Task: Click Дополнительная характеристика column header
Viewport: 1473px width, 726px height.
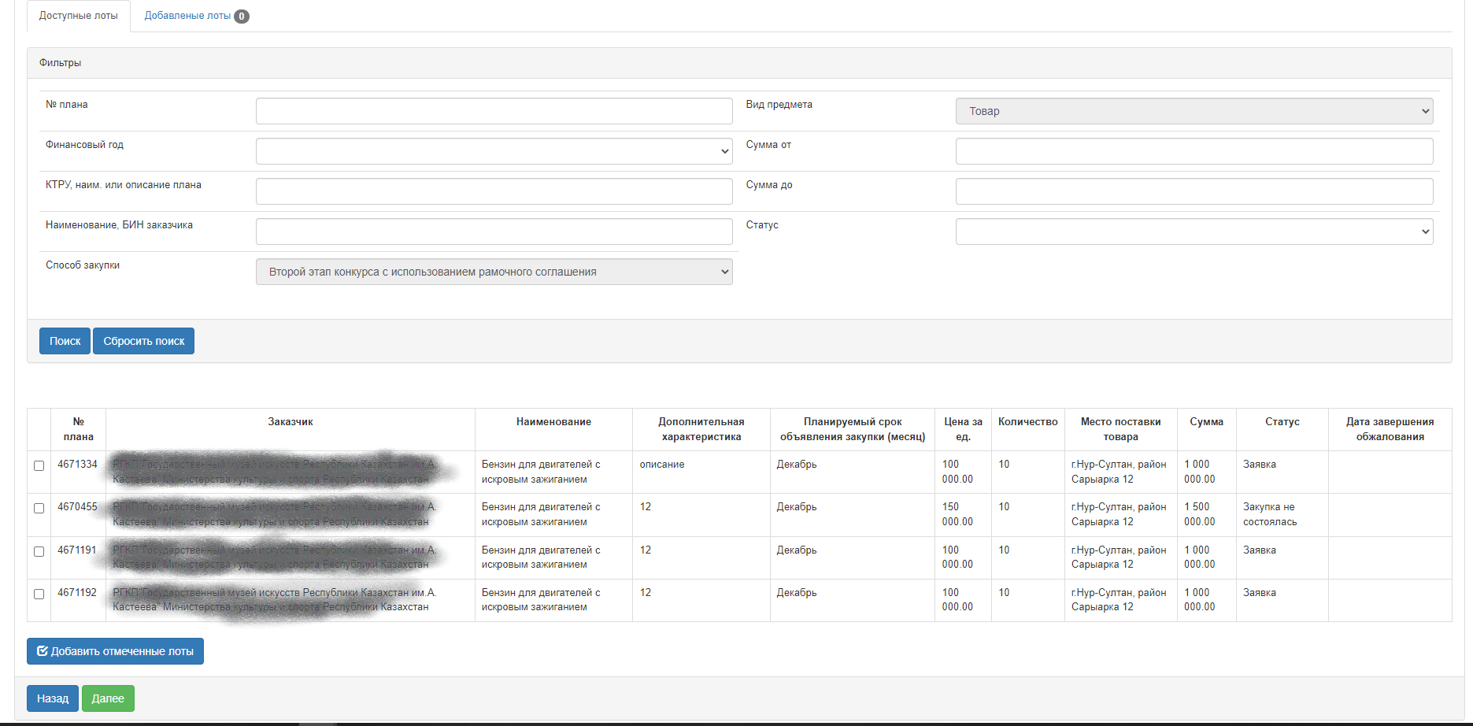Action: click(x=701, y=429)
